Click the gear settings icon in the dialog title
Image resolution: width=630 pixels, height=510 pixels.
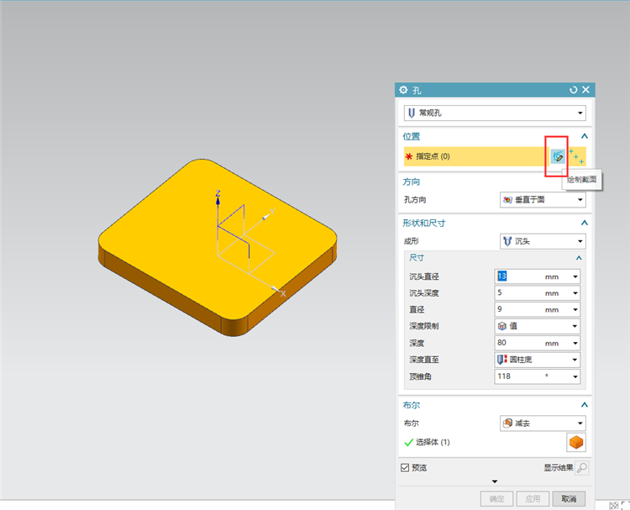[x=403, y=90]
